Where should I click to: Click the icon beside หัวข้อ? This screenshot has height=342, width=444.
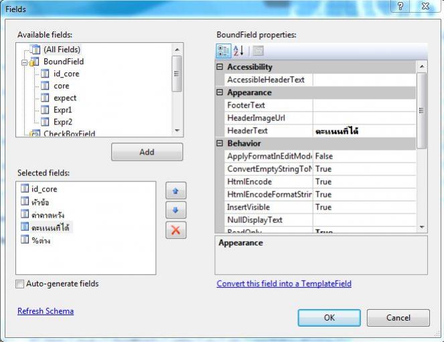coord(25,201)
